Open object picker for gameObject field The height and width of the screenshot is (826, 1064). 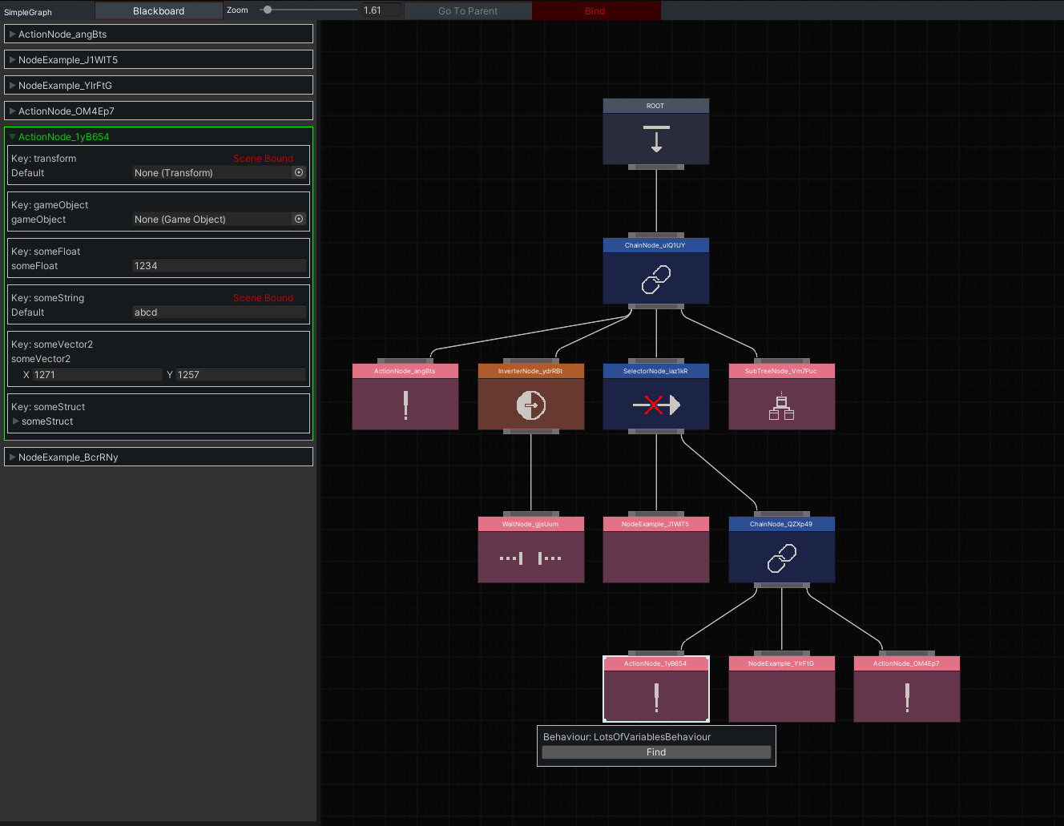(x=299, y=219)
